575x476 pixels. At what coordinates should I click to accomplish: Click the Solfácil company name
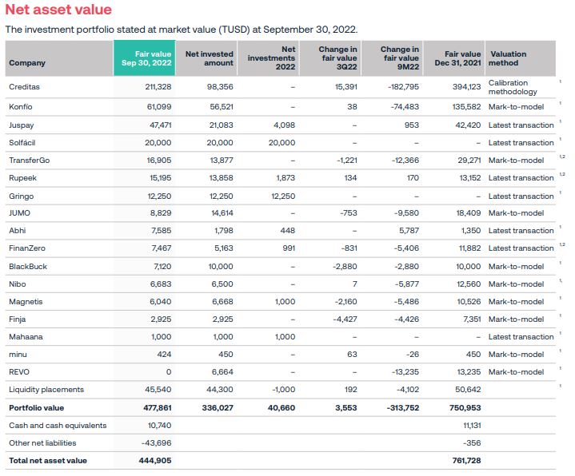tap(23, 143)
